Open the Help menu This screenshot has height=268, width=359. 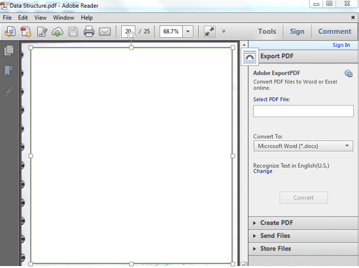tap(86, 18)
